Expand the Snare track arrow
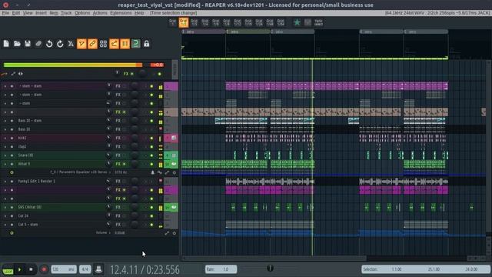Viewport: 492px width, 277px height. tap(5, 155)
